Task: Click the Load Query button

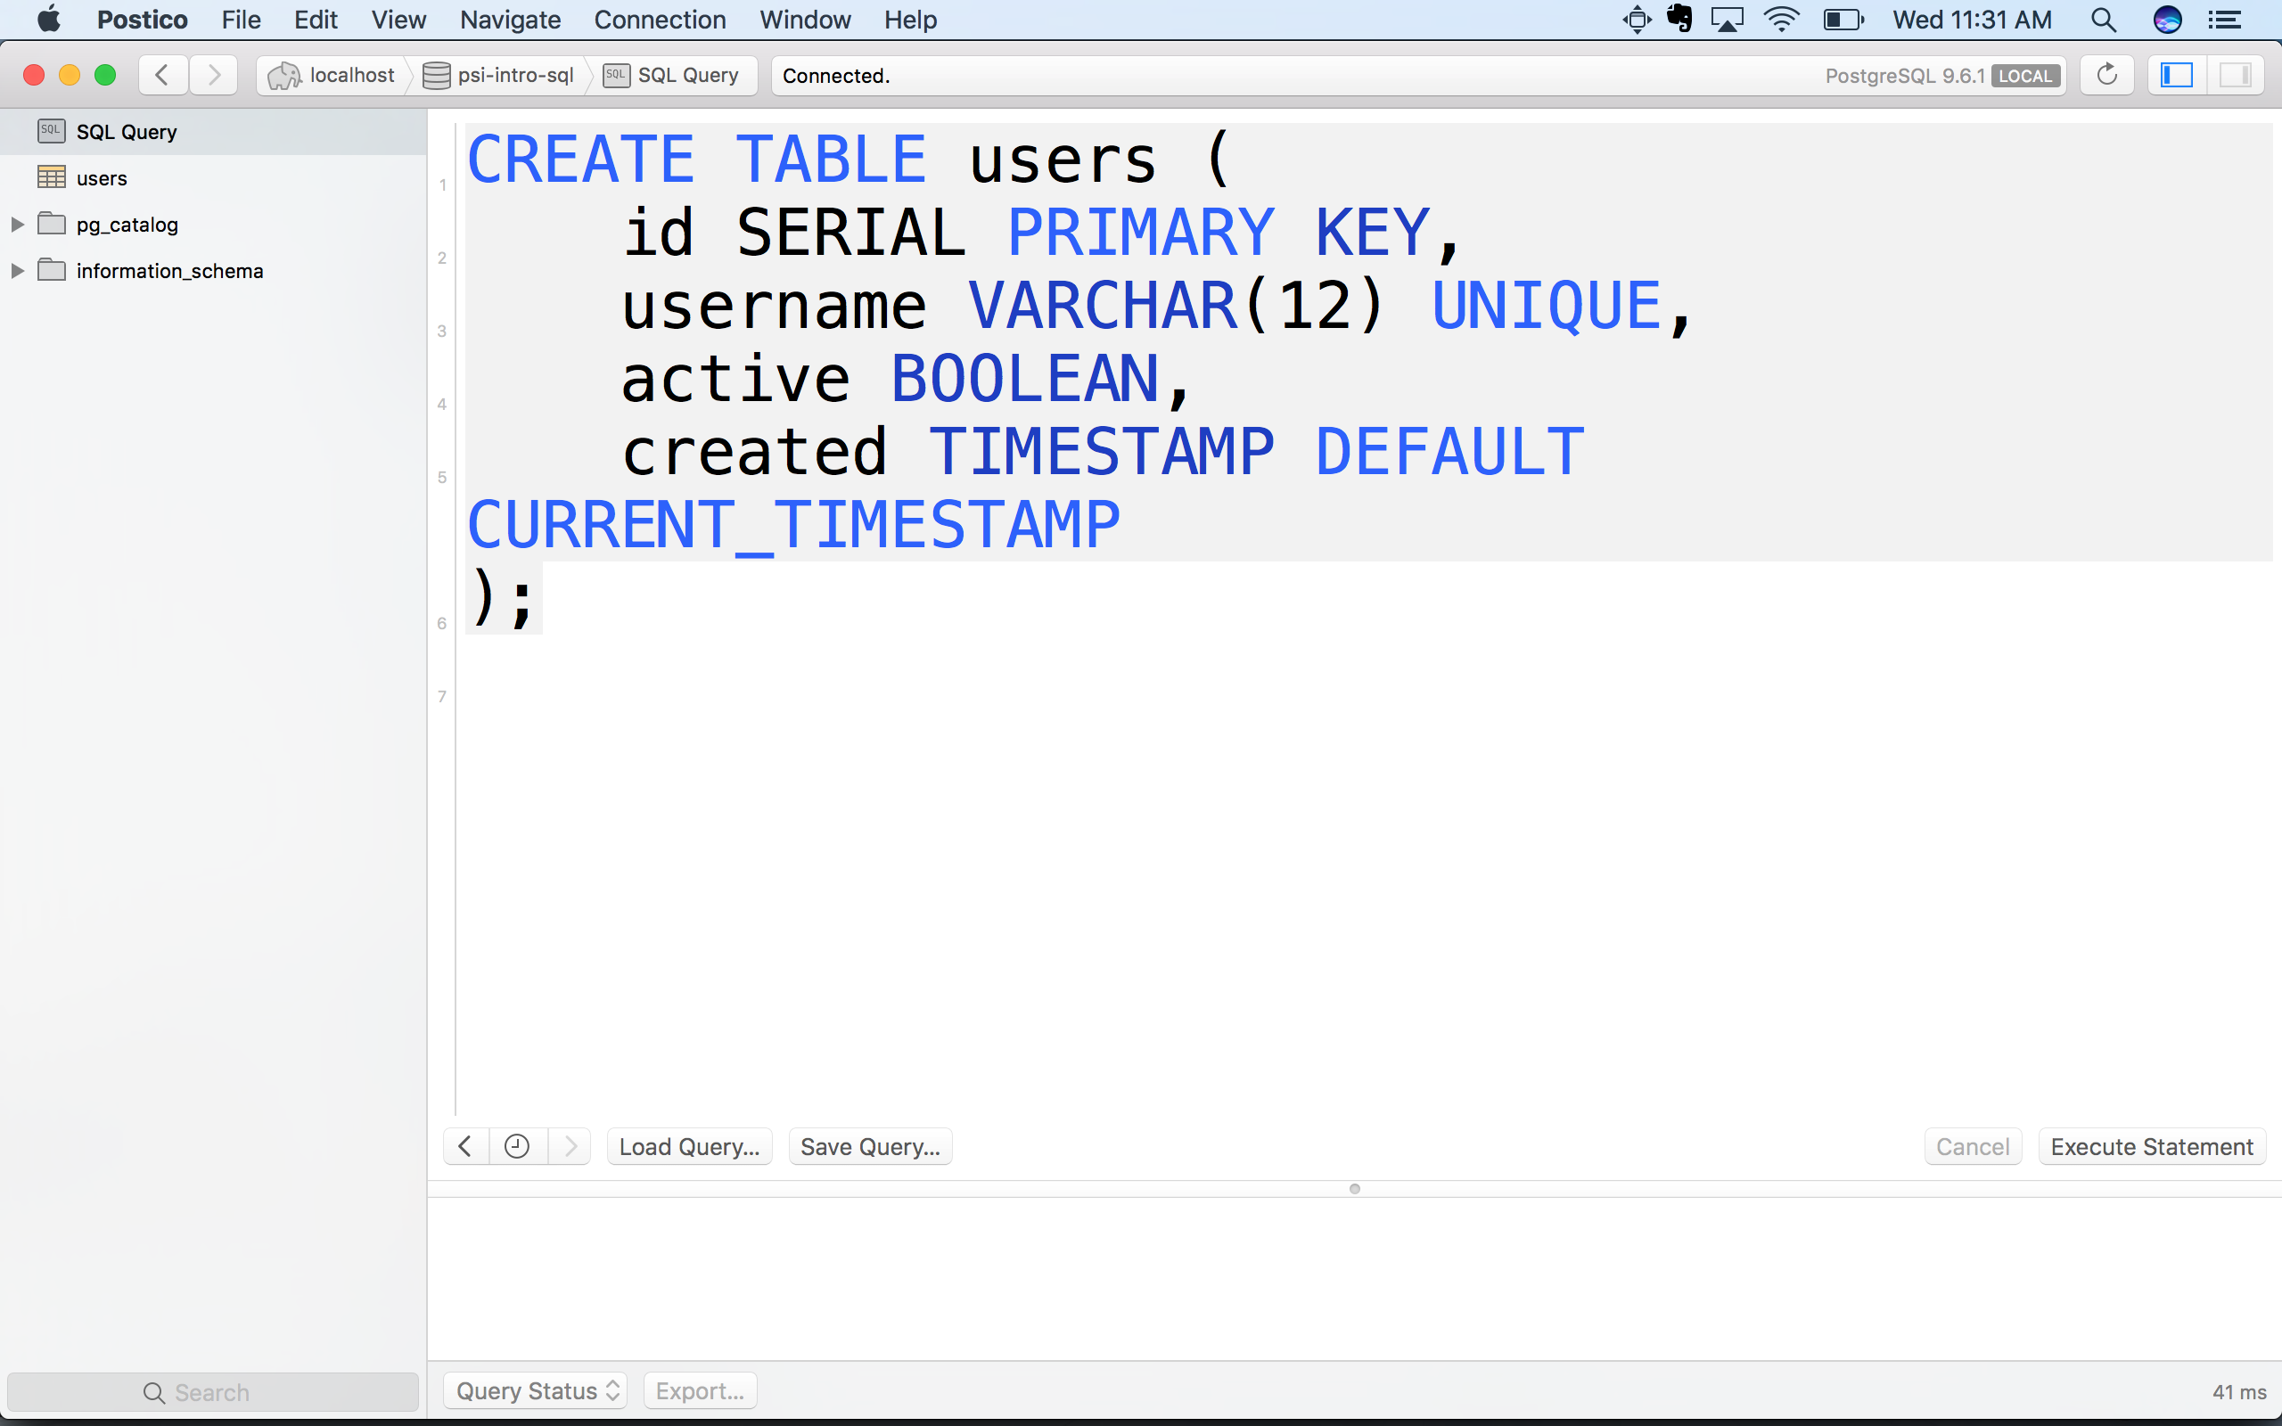Action: [x=689, y=1147]
